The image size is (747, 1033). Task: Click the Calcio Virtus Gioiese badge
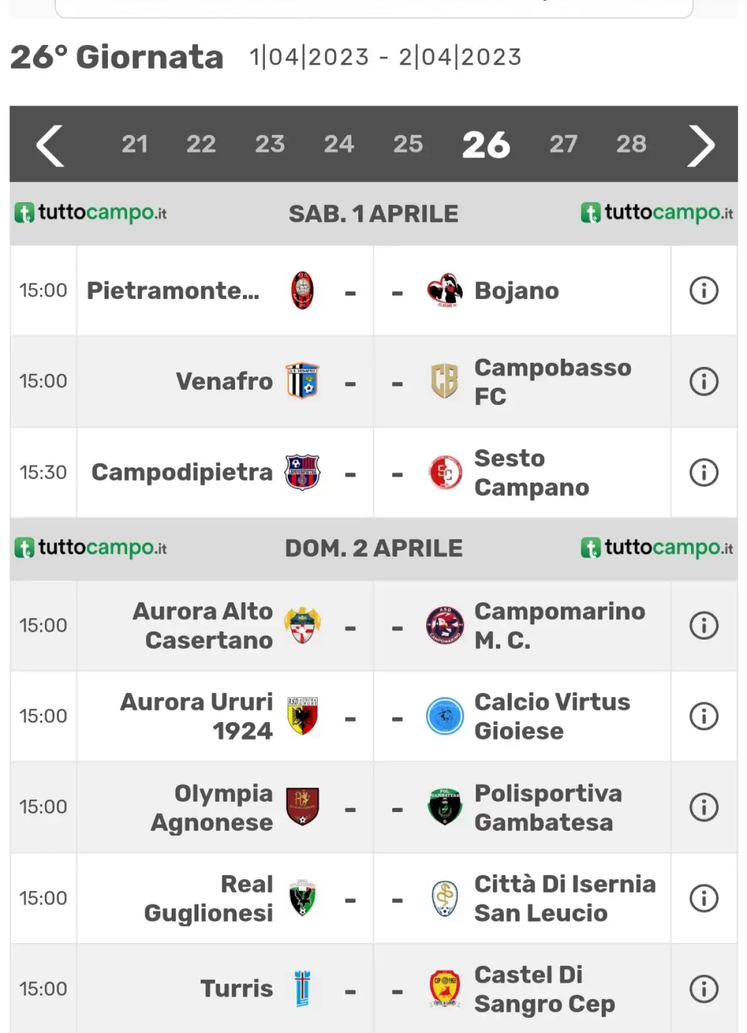pos(445,716)
